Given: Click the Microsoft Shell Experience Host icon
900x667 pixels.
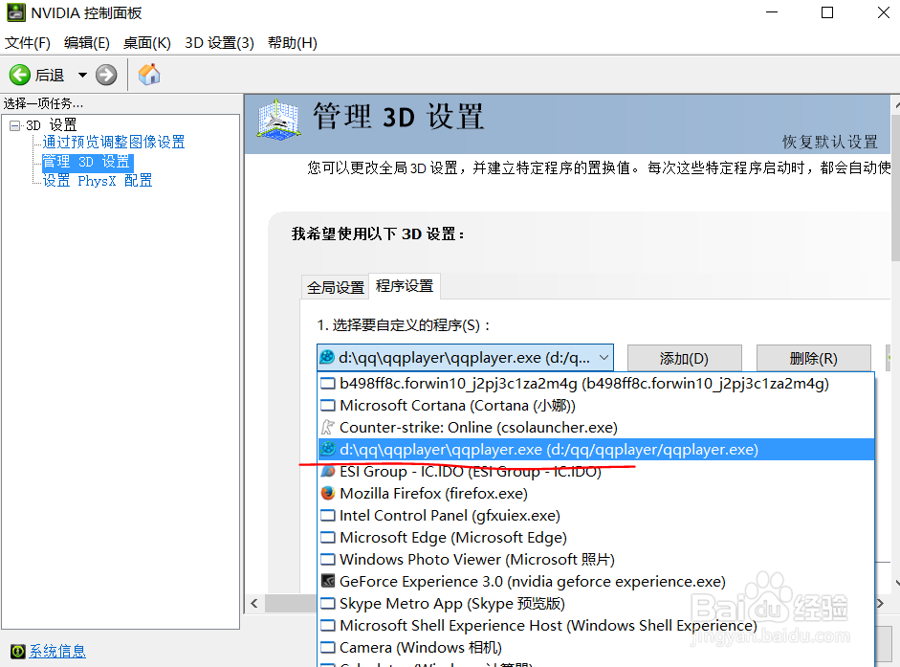Looking at the screenshot, I should [328, 625].
